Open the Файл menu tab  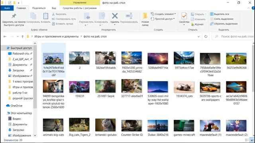[7, 8]
